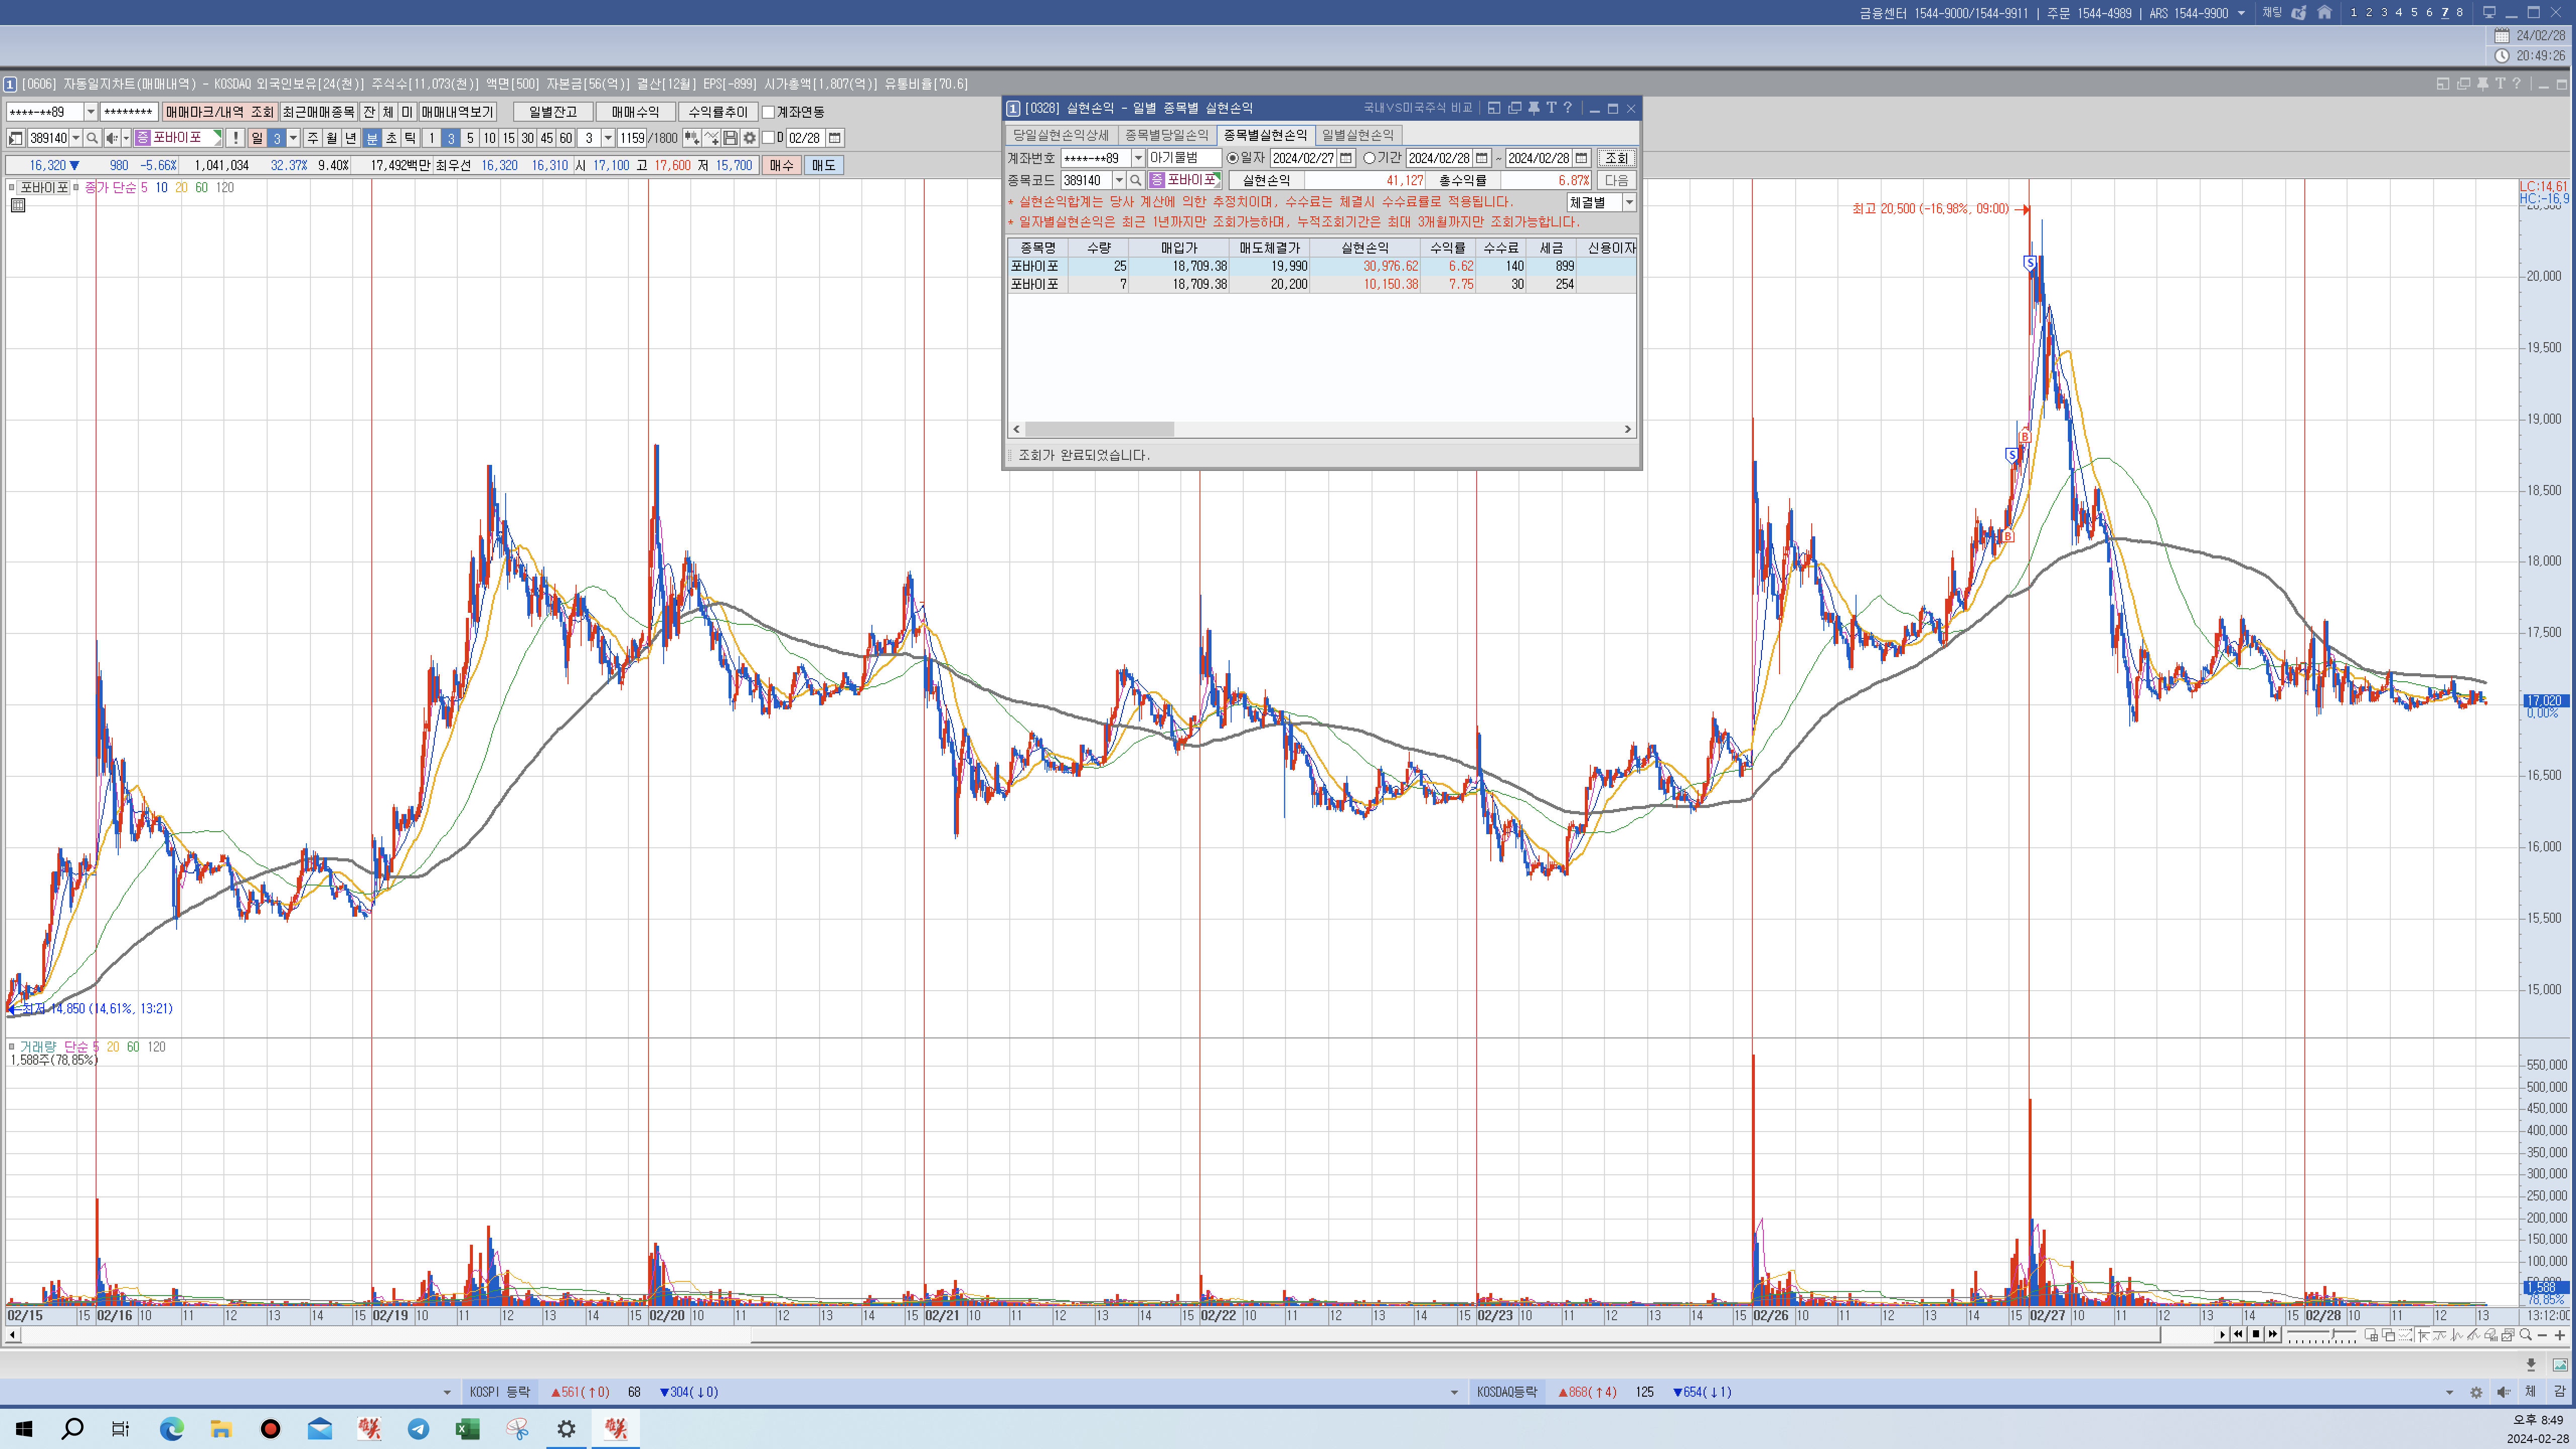The height and width of the screenshot is (1449, 2576).
Task: Click the 매수 buy button
Action: 782,165
